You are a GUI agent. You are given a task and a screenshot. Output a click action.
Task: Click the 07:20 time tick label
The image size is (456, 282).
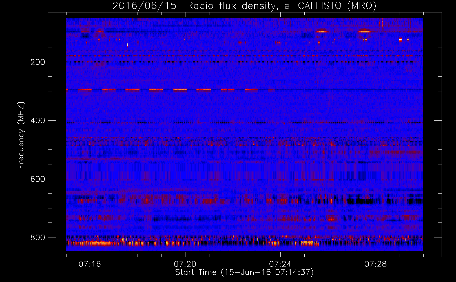[185, 264]
